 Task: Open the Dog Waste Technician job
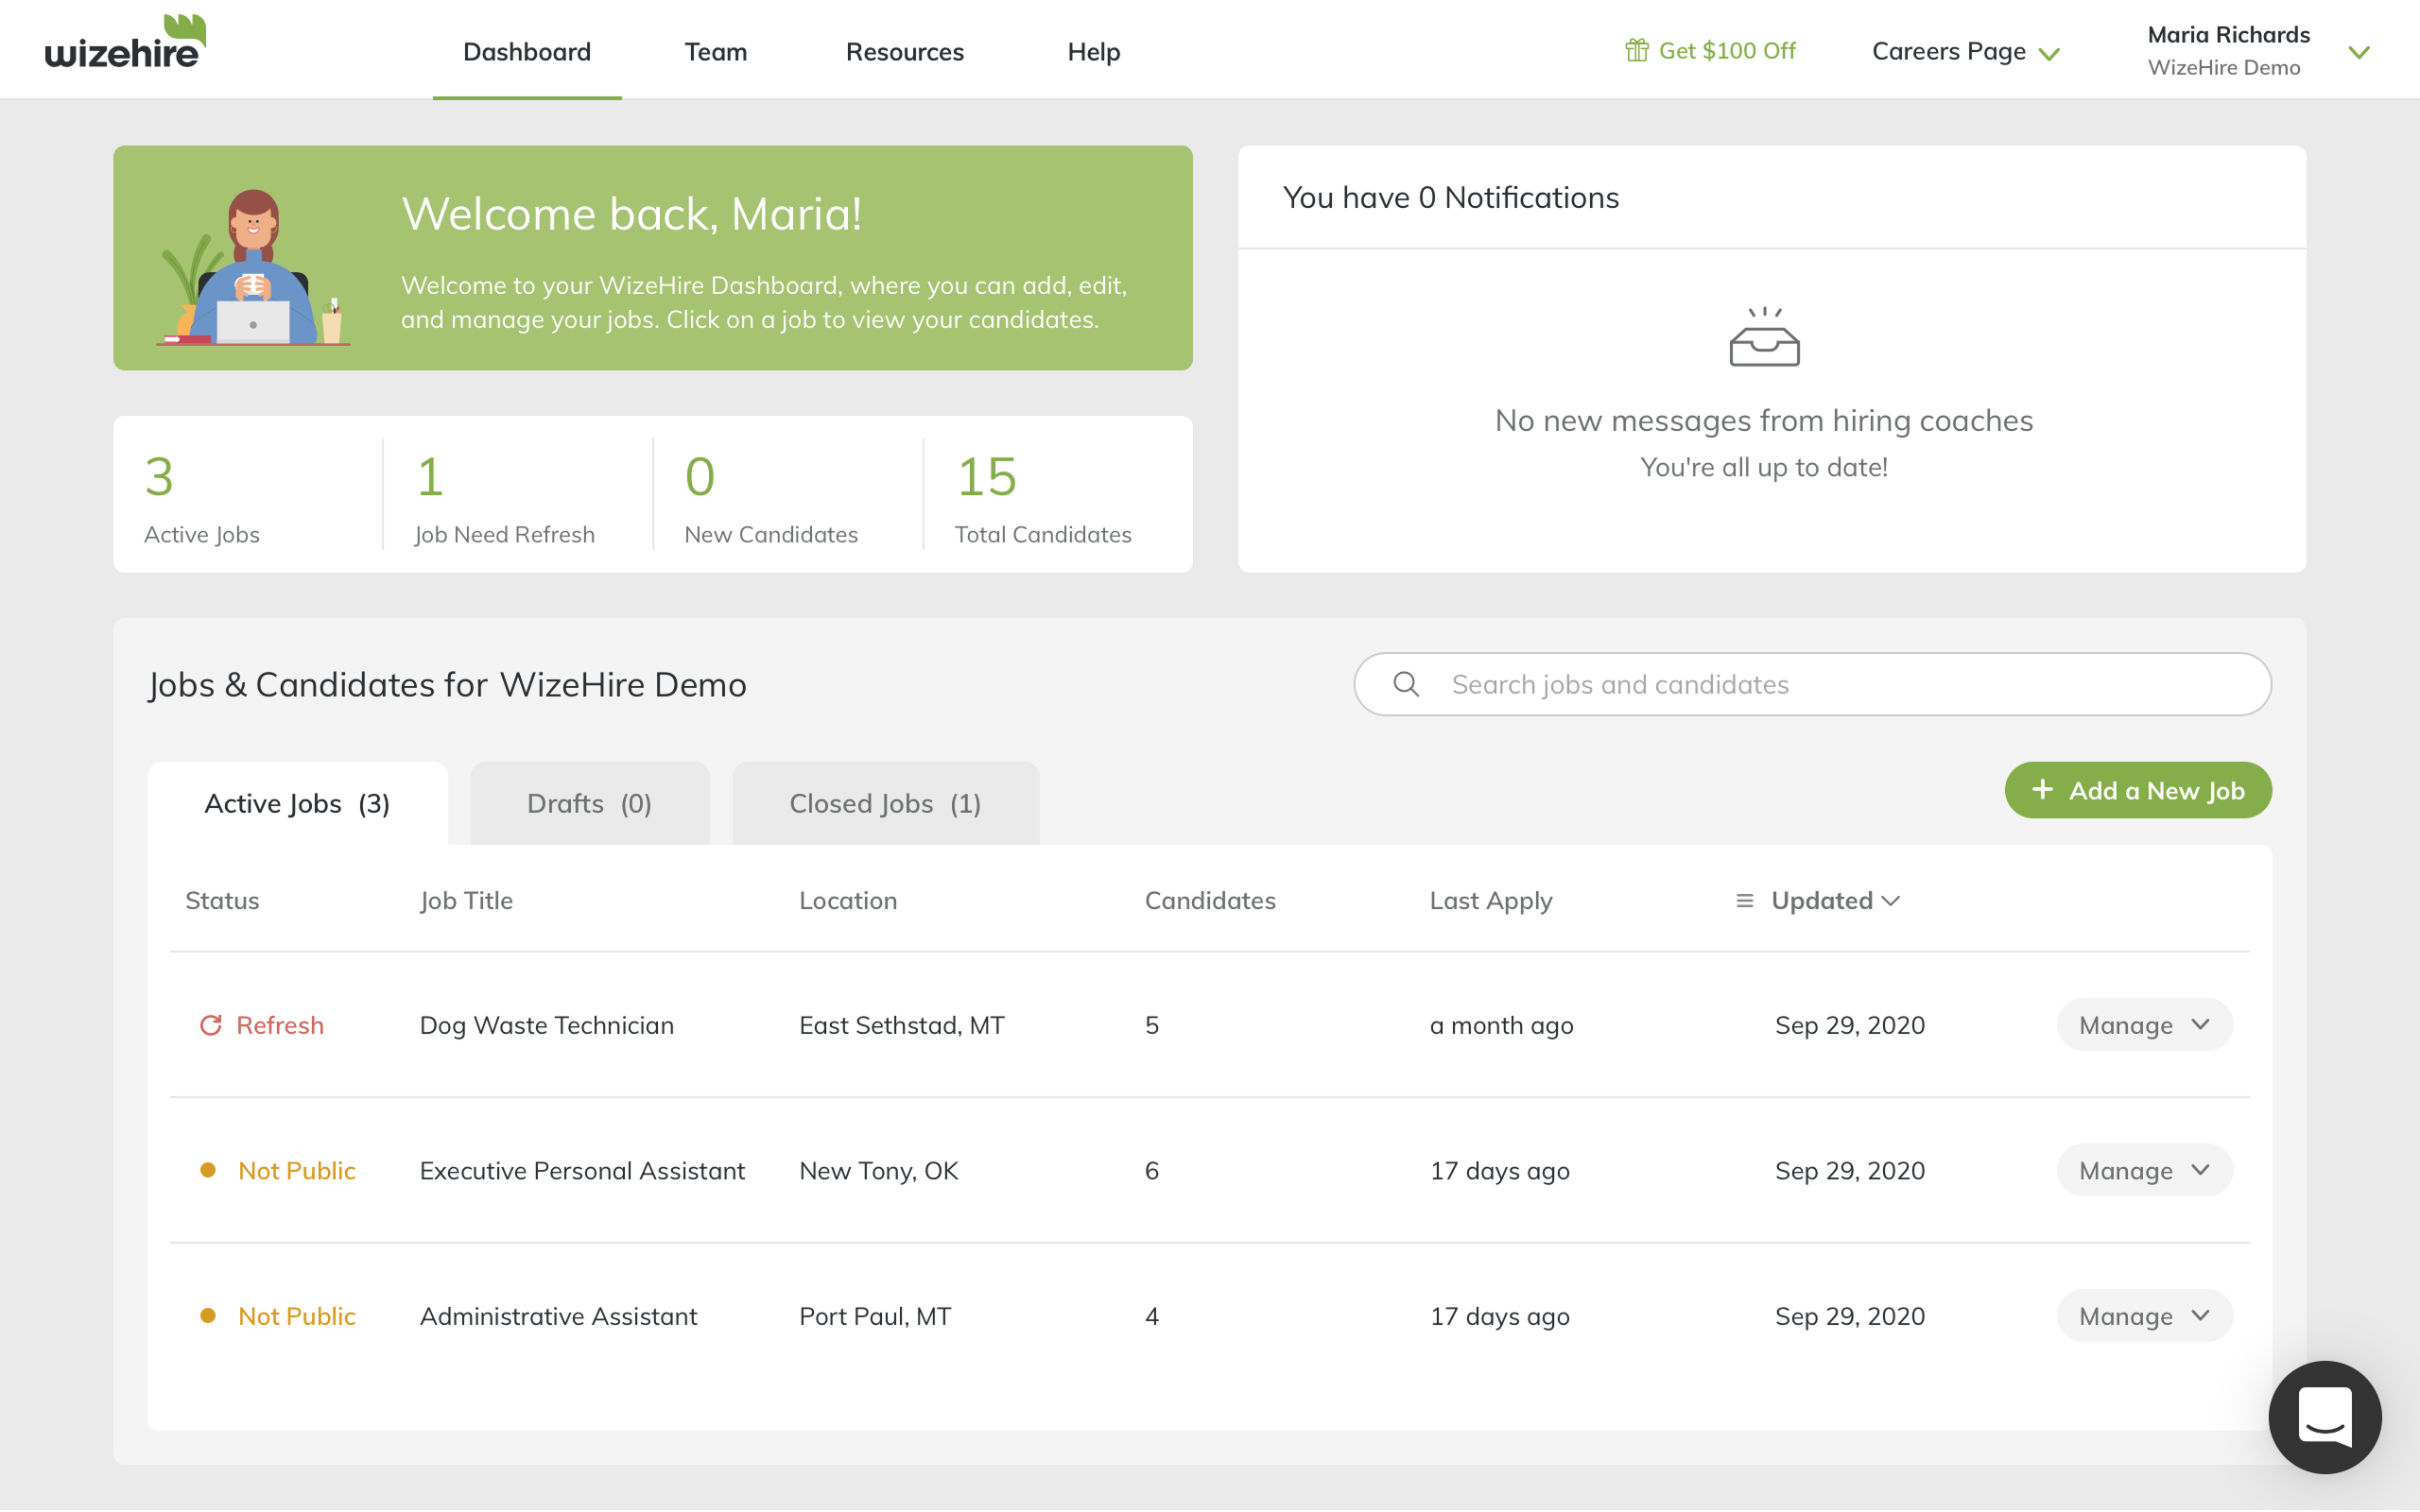click(547, 1025)
